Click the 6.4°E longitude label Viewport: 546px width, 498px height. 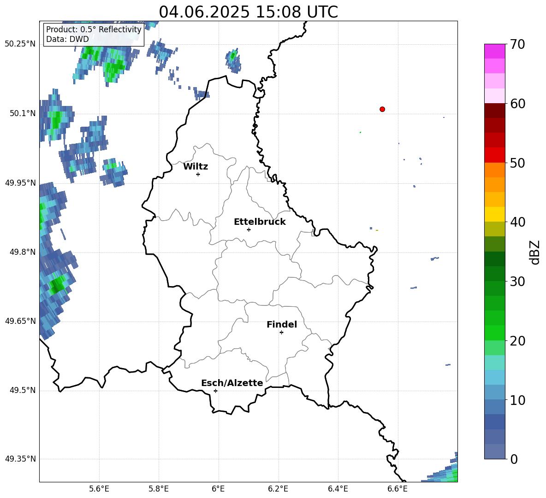[338, 489]
